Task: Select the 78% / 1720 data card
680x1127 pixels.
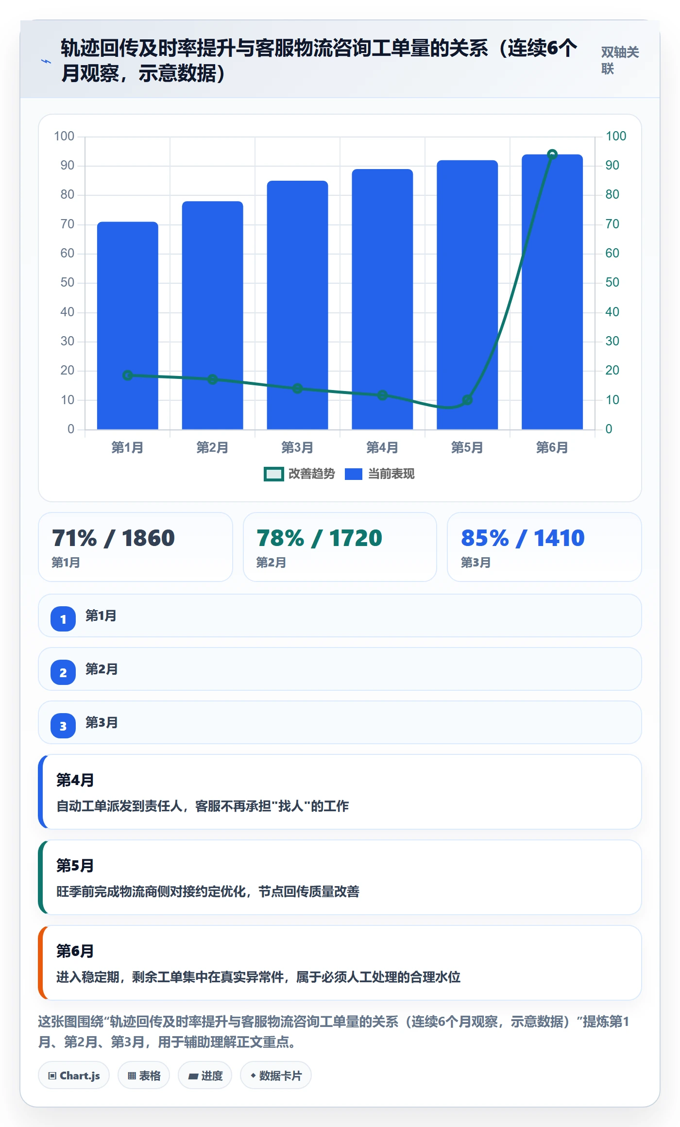Action: 340,547
